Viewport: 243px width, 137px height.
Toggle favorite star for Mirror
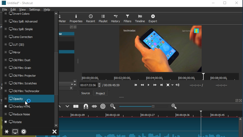click(x=6, y=52)
